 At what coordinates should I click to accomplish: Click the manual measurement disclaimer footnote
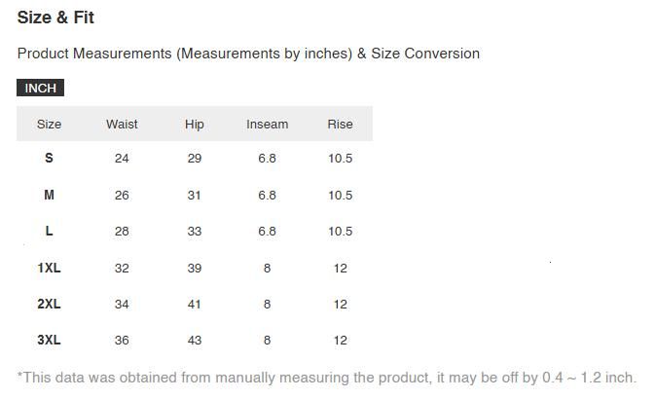pos(326,378)
